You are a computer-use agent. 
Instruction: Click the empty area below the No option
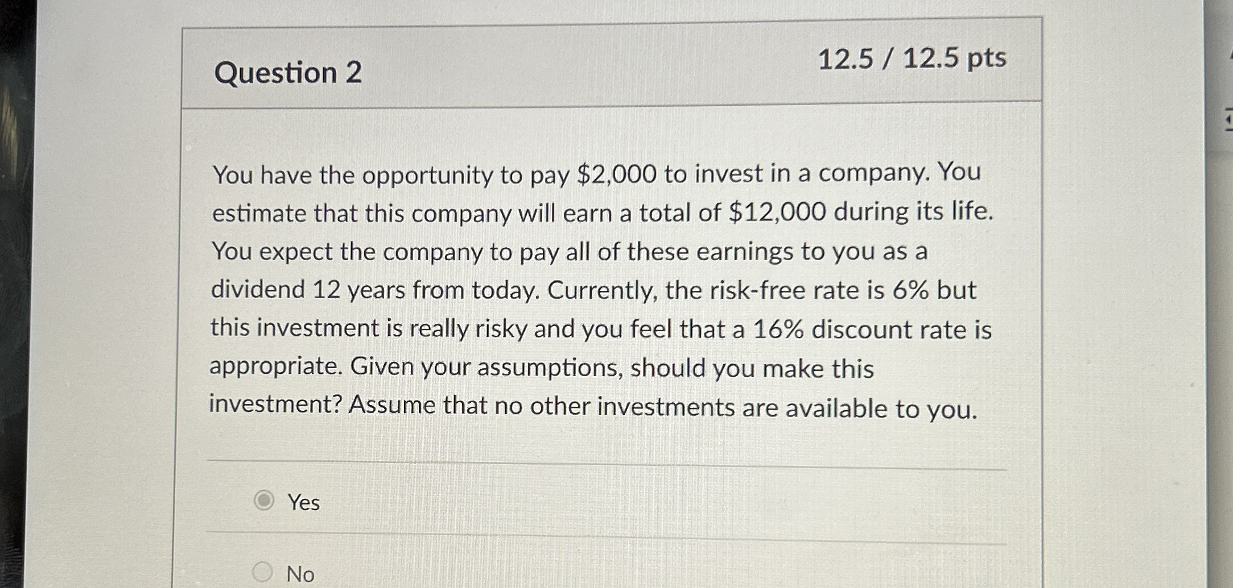[626, 585]
